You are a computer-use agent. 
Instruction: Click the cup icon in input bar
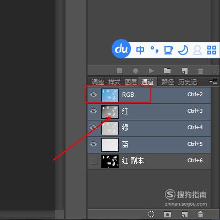[x=168, y=50]
